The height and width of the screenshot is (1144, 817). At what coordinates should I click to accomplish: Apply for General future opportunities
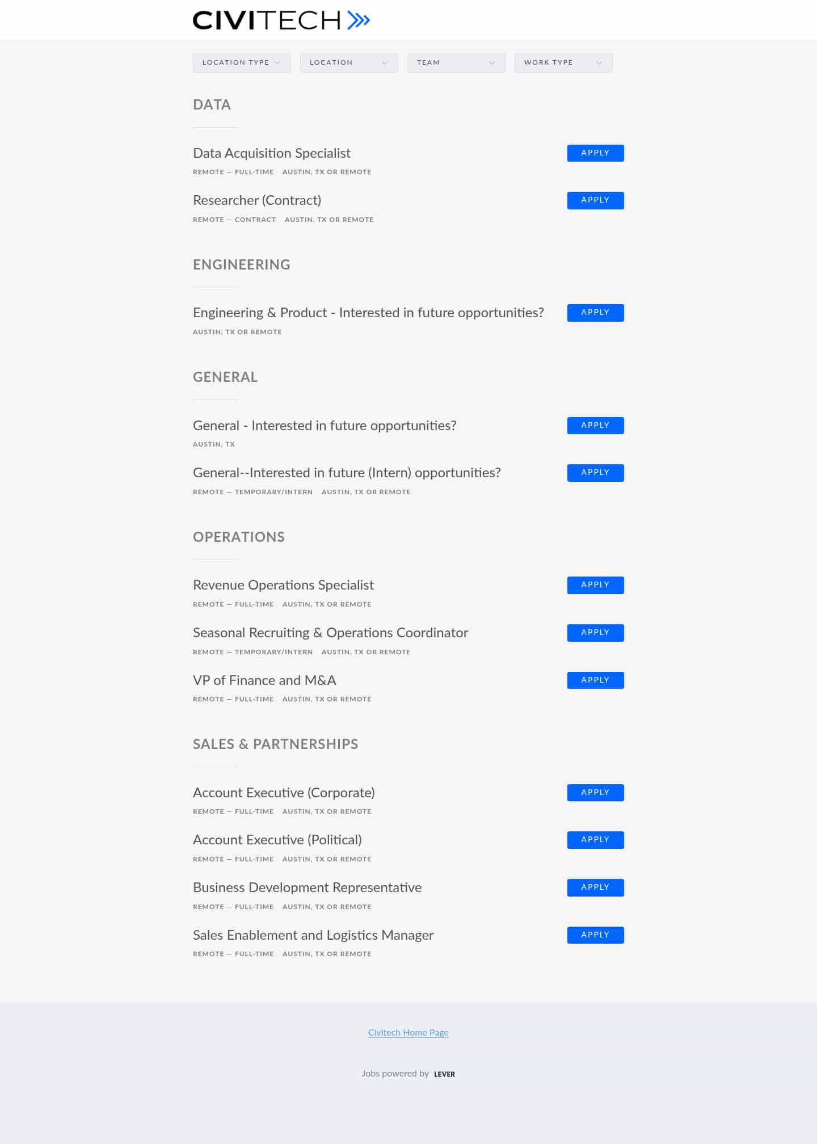point(595,426)
